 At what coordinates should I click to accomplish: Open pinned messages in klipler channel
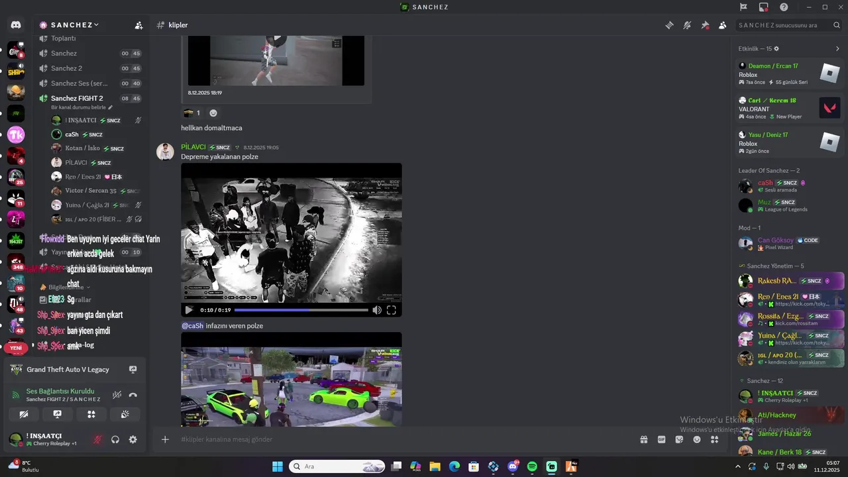[705, 25]
